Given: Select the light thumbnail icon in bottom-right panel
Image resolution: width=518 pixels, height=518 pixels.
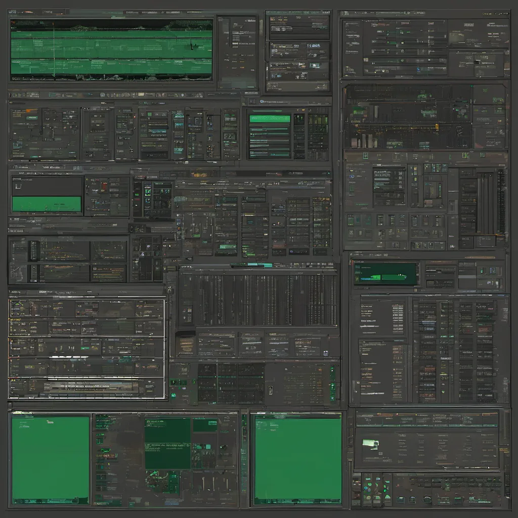Looking at the screenshot, I should pos(370,444).
